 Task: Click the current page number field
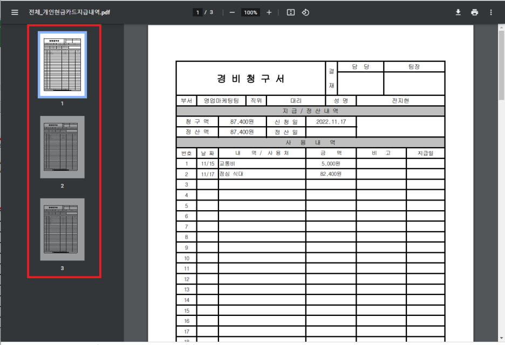(x=197, y=12)
